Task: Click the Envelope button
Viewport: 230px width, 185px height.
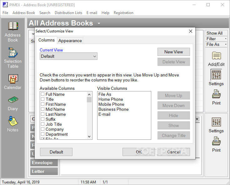Action: pyautogui.click(x=44, y=163)
